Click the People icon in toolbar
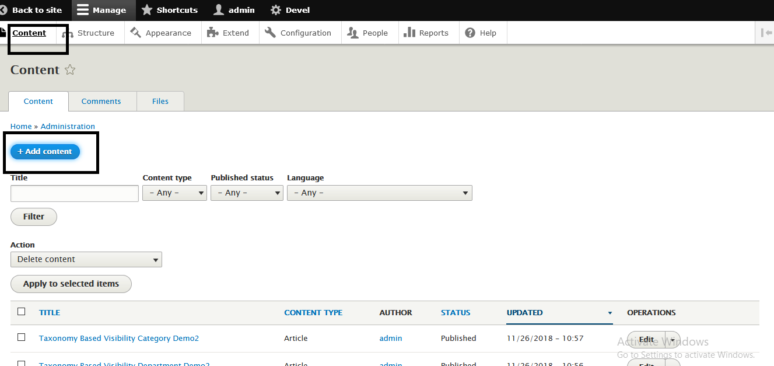 click(353, 33)
